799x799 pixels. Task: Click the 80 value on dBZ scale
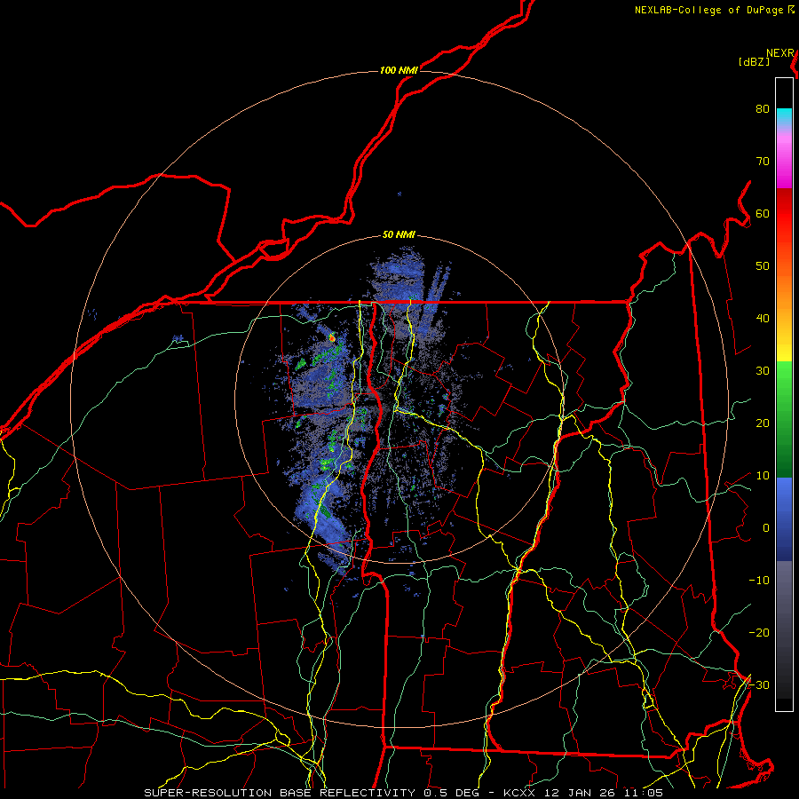pyautogui.click(x=763, y=108)
